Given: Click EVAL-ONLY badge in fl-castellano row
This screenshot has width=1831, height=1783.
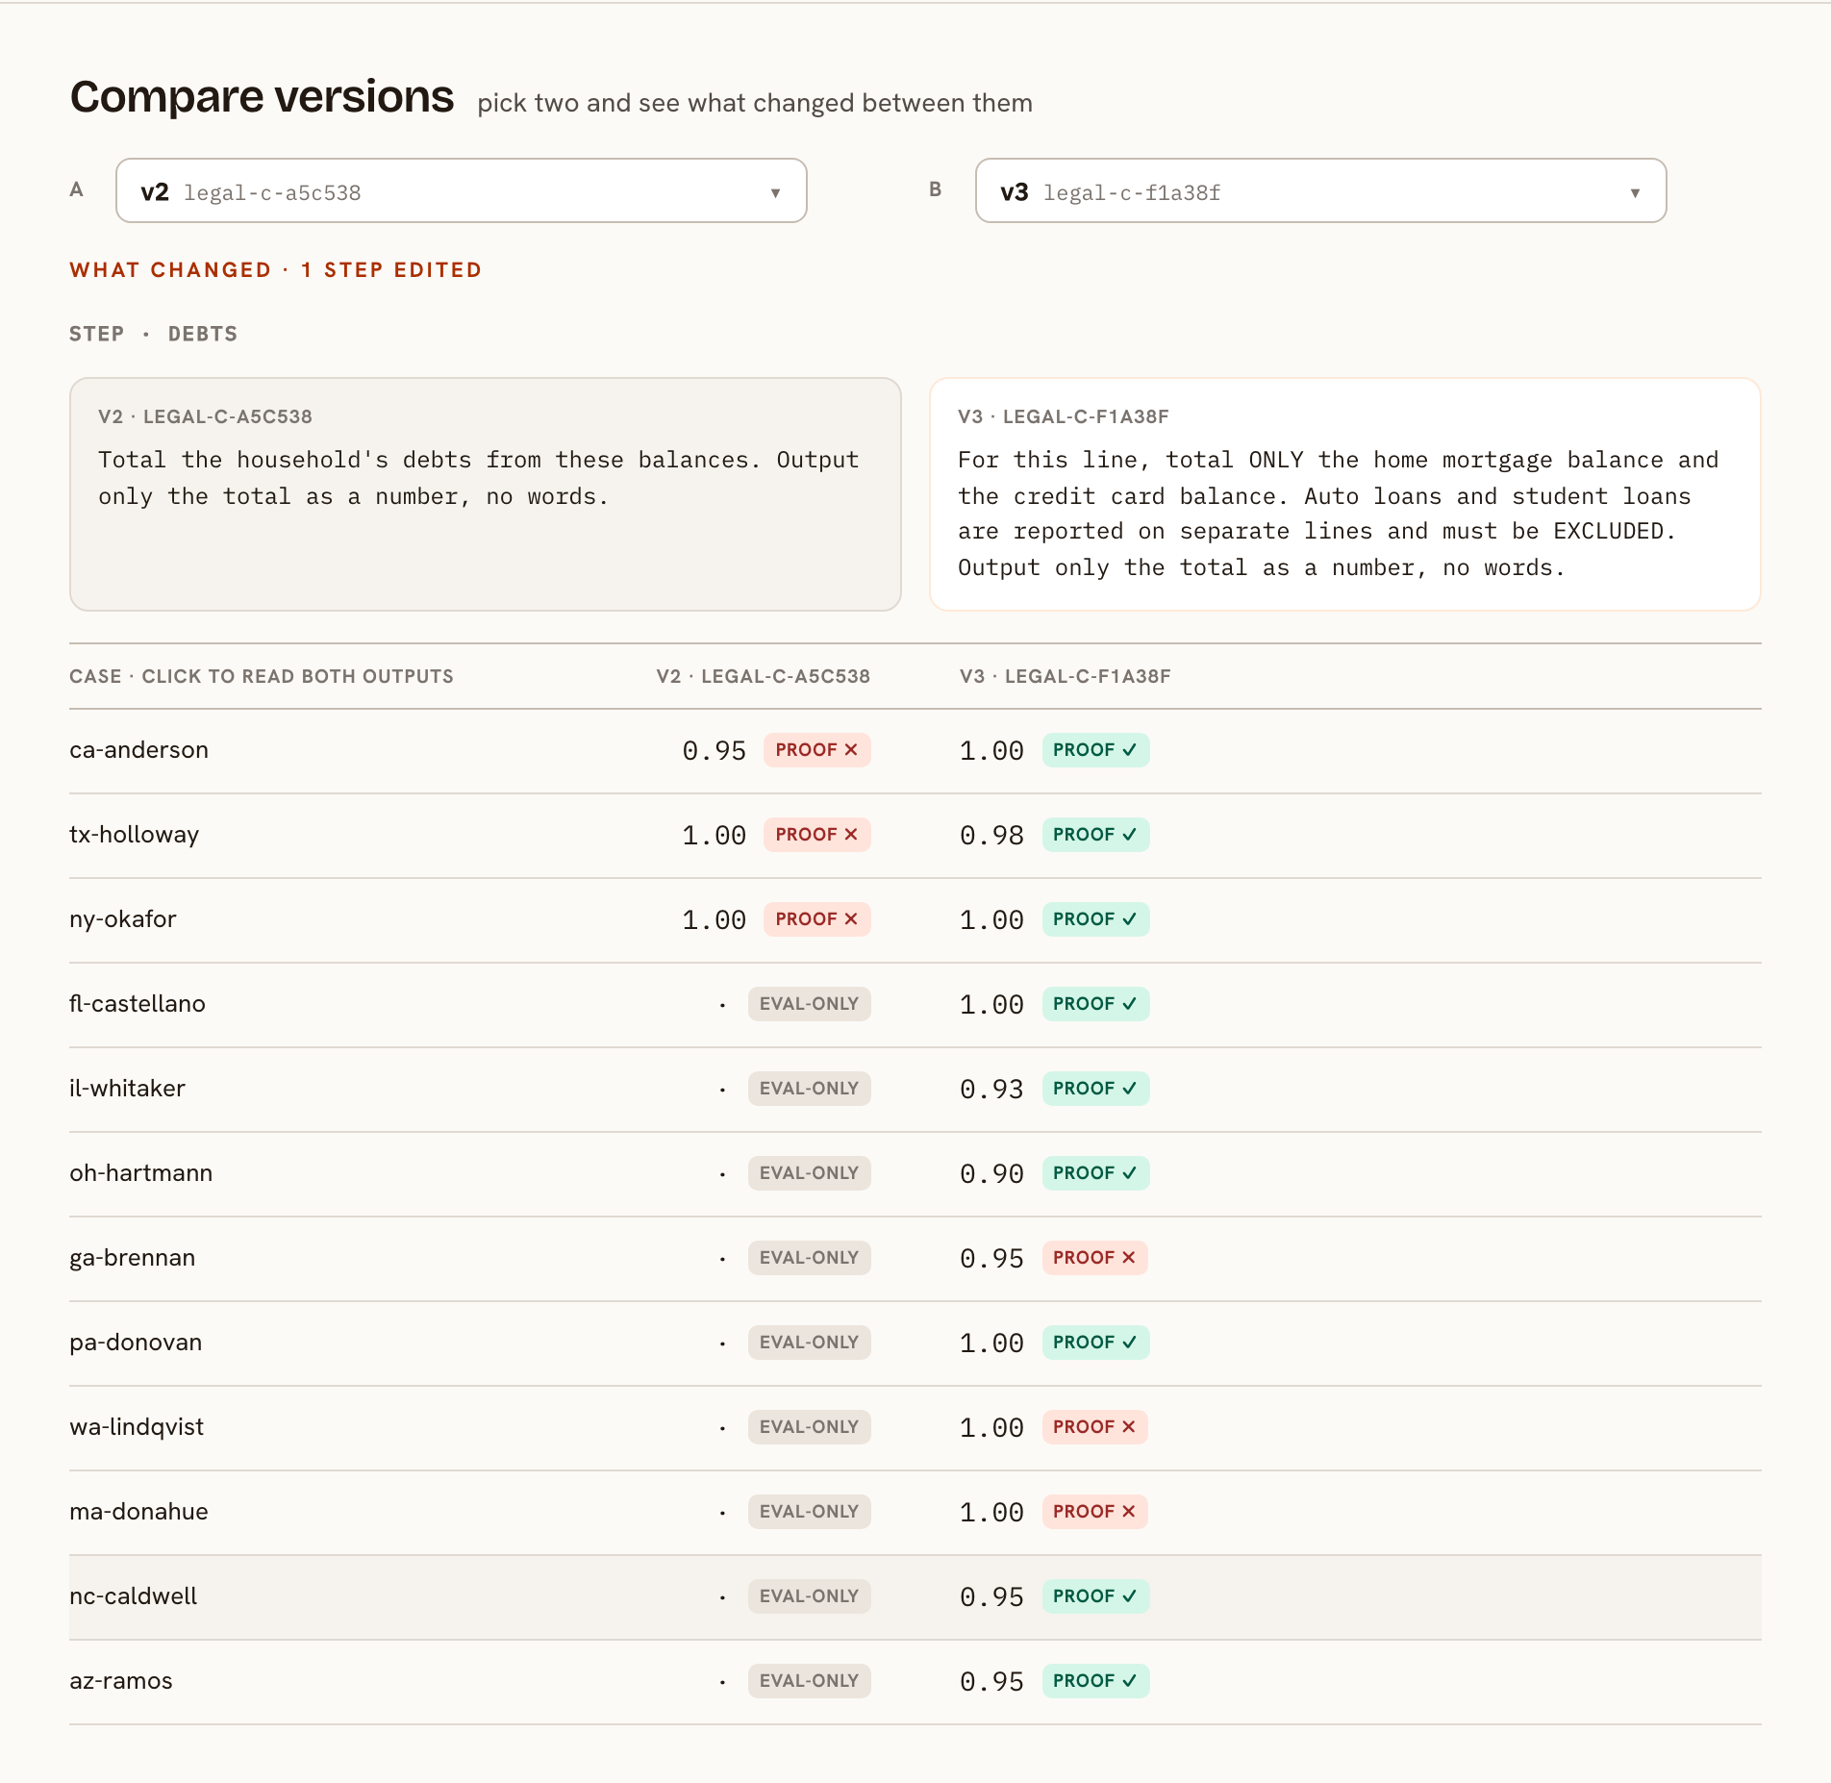Looking at the screenshot, I should pos(809,1004).
